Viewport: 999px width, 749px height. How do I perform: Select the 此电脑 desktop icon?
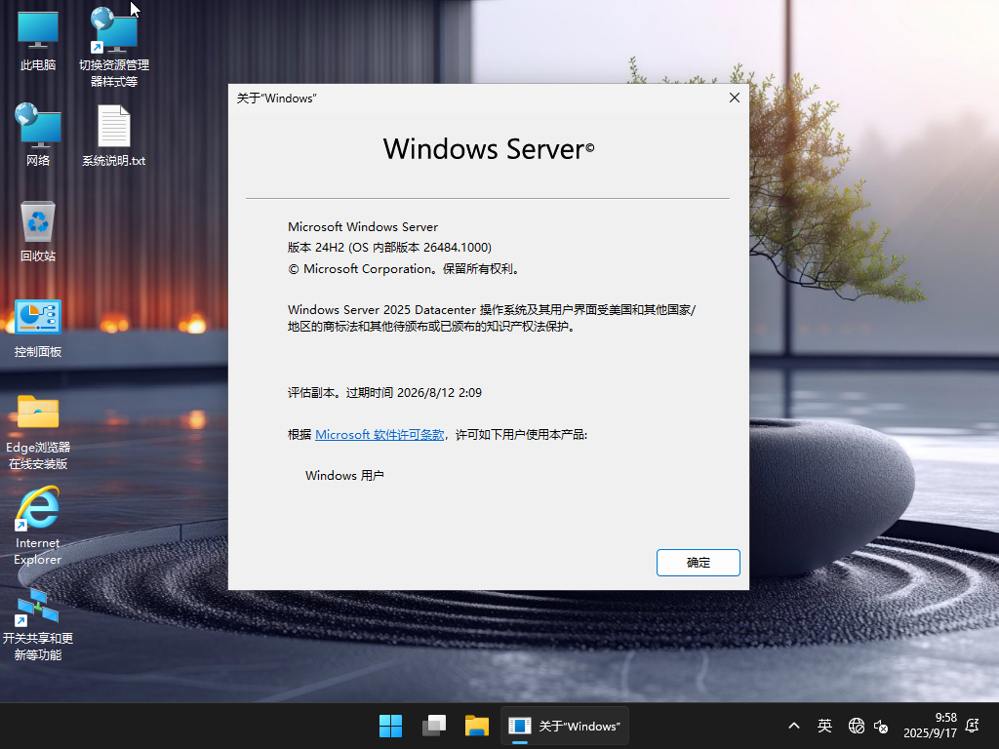[x=38, y=41]
